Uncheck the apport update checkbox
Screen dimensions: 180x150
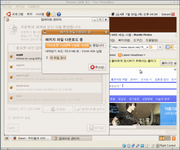point(11,67)
